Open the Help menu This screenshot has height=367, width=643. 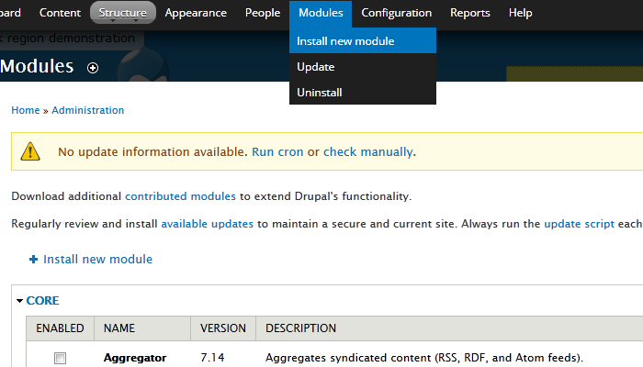(x=521, y=13)
